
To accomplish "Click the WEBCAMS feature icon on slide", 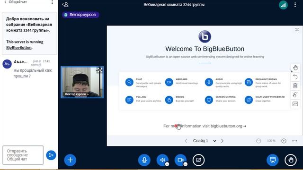I will [169, 82].
